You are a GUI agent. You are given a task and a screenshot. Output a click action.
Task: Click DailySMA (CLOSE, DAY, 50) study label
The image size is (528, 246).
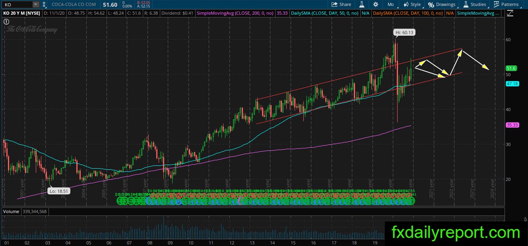point(324,13)
